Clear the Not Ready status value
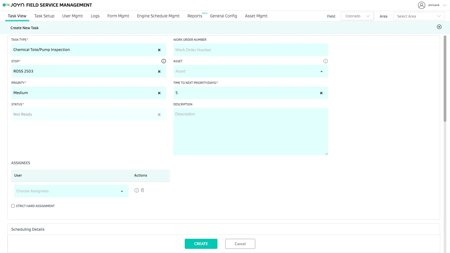This screenshot has width=450, height=253. [x=159, y=115]
